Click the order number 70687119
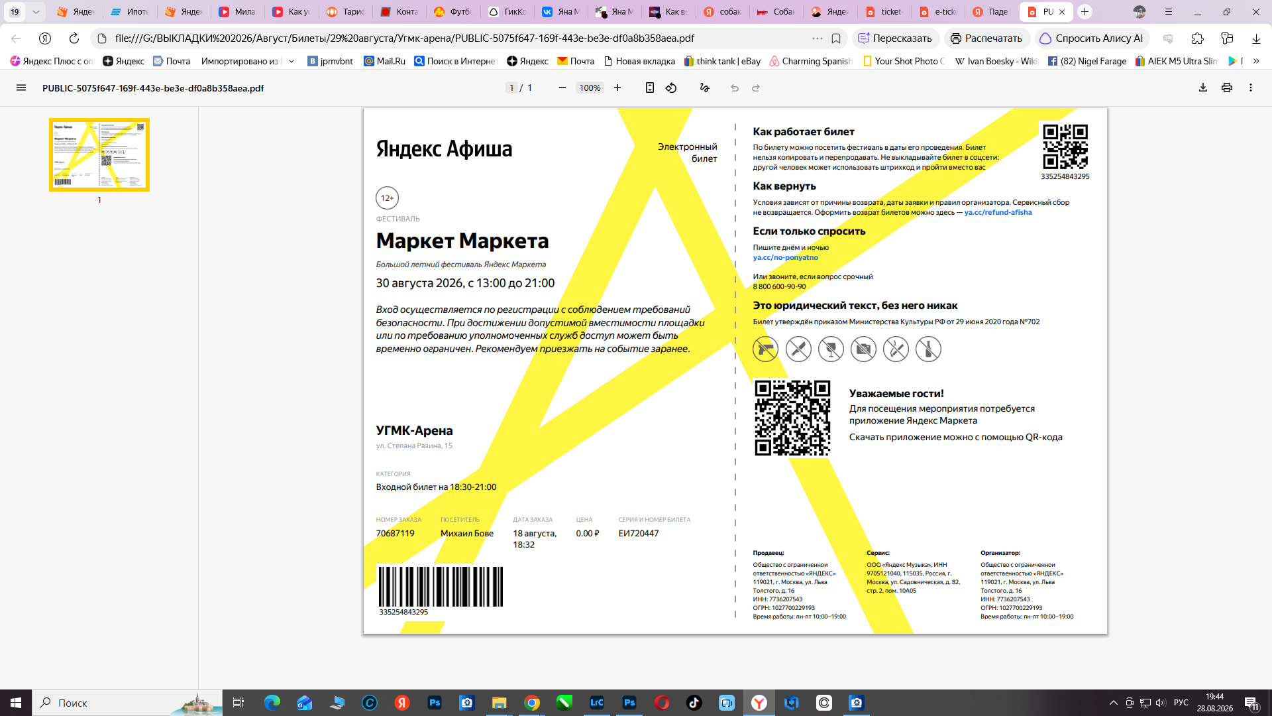Screen dimensions: 1272x716 click(395, 533)
